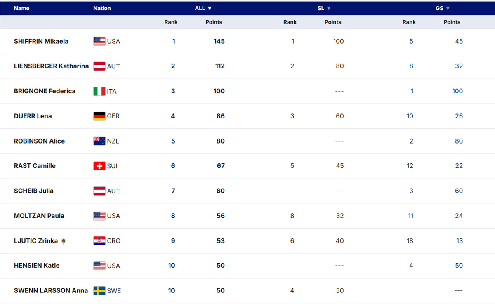The height and width of the screenshot is (304, 495).
Task: Click the Name column header
Action: [x=21, y=8]
